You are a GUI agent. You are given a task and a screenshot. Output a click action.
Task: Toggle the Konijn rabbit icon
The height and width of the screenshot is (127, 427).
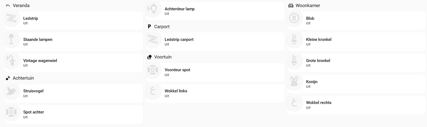(x=294, y=82)
